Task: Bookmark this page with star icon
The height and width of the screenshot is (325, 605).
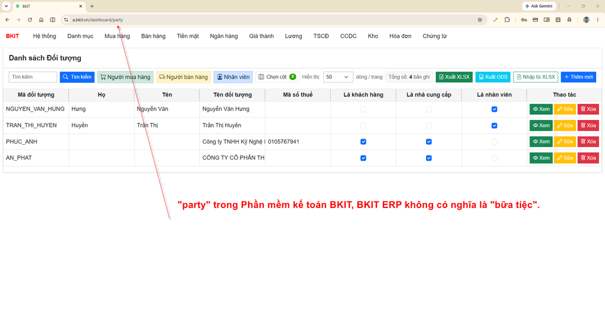Action: click(480, 19)
